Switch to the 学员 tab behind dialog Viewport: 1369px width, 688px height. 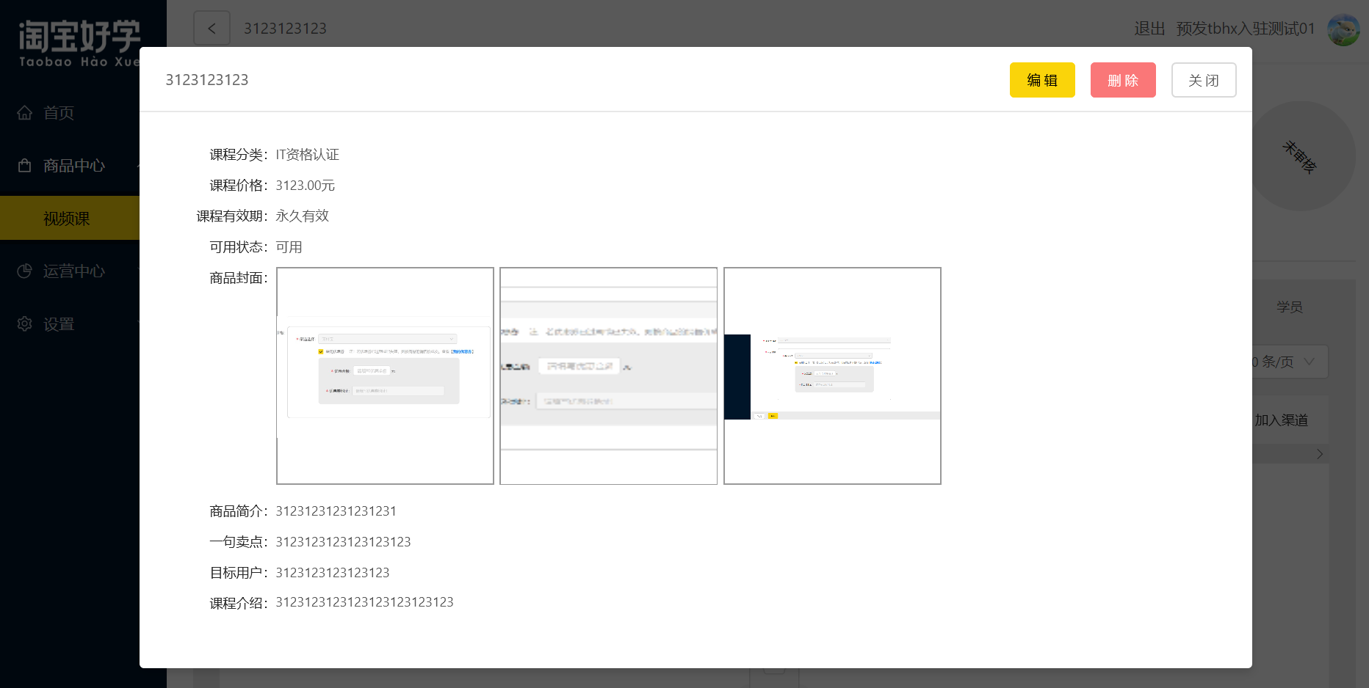pos(1289,307)
